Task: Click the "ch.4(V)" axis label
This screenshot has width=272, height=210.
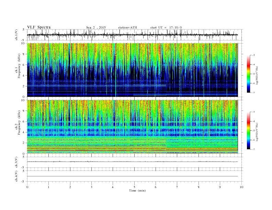Action: [x=16, y=176]
